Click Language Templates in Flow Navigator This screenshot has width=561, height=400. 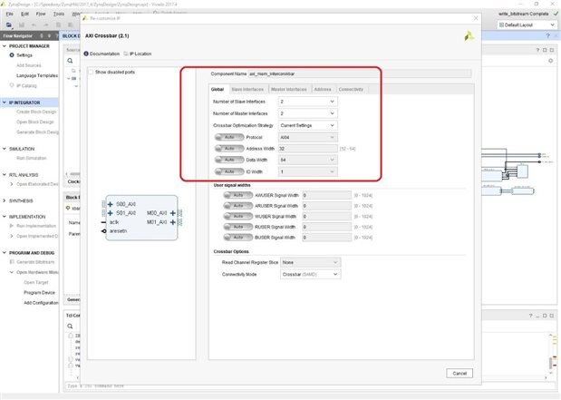click(37, 75)
